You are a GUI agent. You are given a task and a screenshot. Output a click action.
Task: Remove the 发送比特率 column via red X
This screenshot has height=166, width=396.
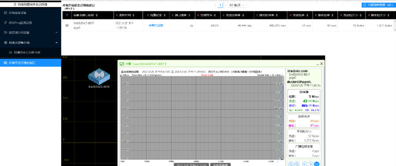pyautogui.click(x=224, y=15)
